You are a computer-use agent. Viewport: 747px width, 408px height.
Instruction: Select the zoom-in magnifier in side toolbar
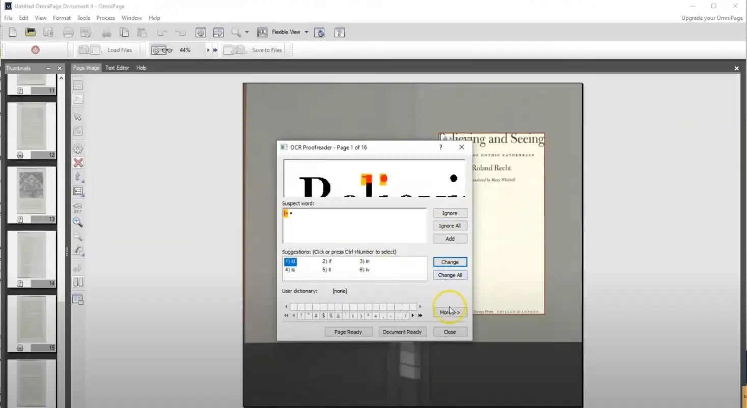point(78,222)
